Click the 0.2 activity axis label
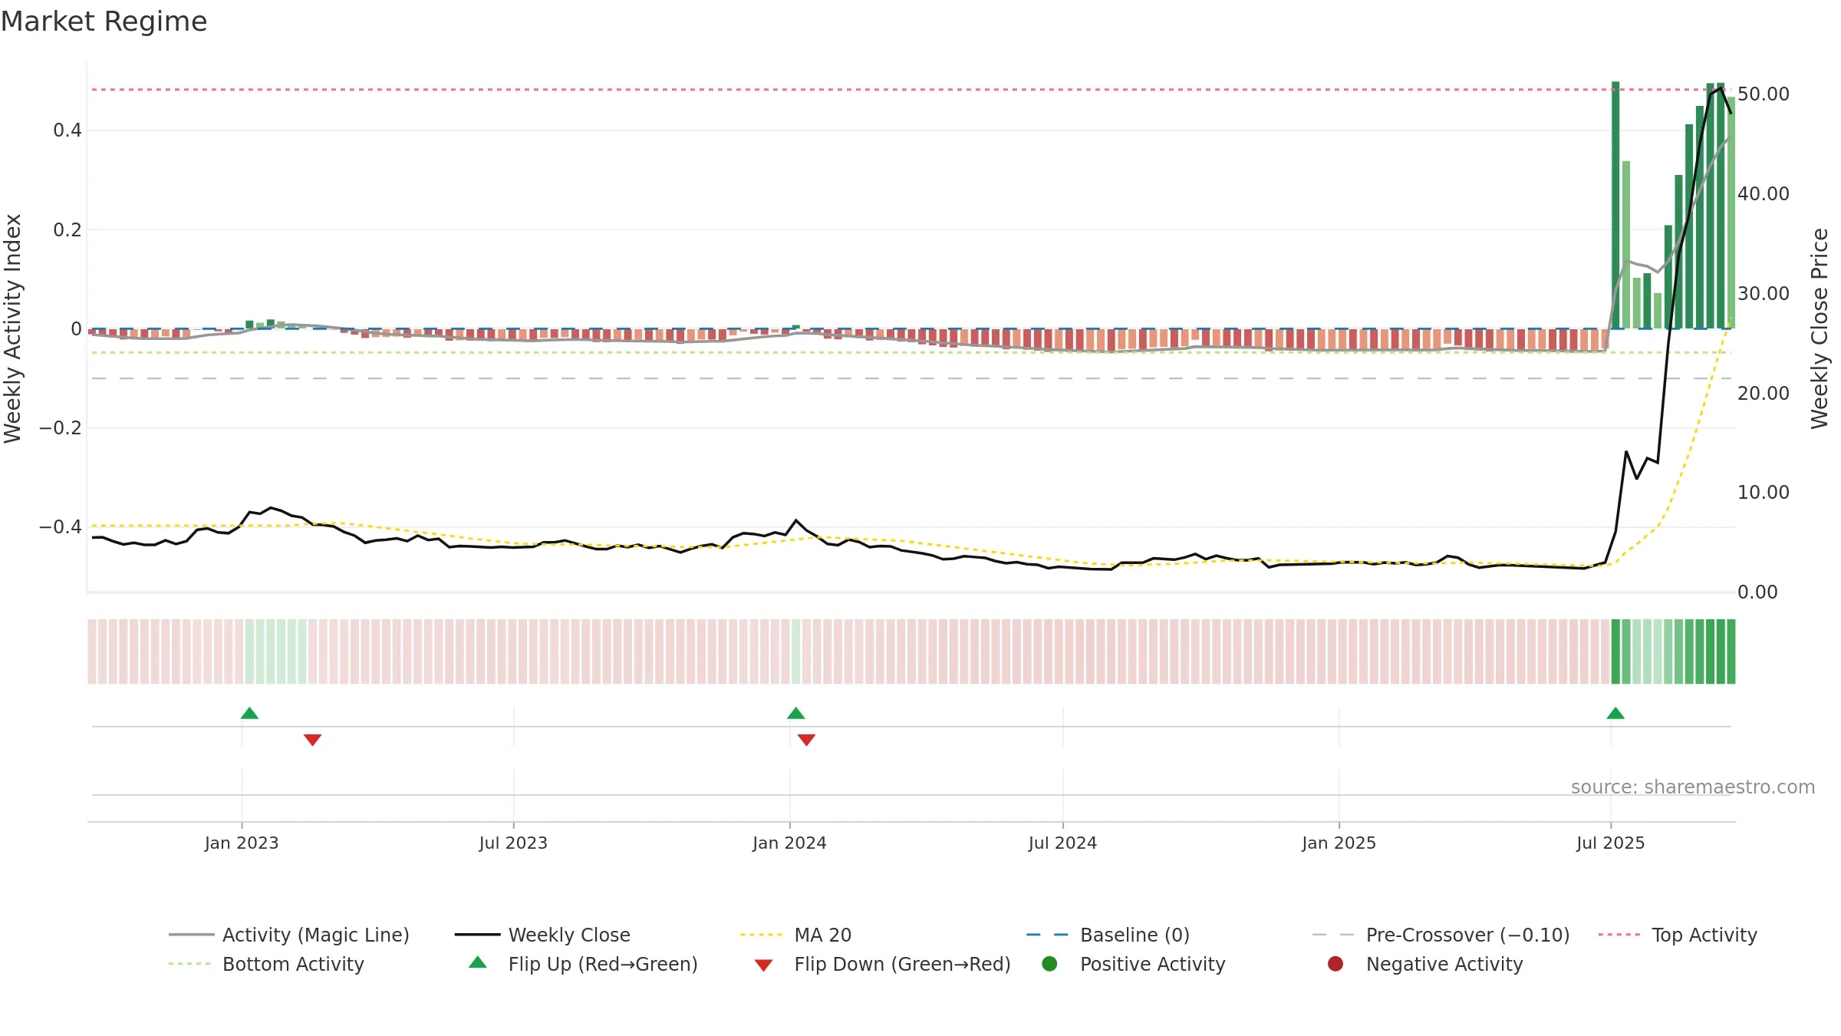This screenshot has width=1841, height=1036. click(x=68, y=230)
